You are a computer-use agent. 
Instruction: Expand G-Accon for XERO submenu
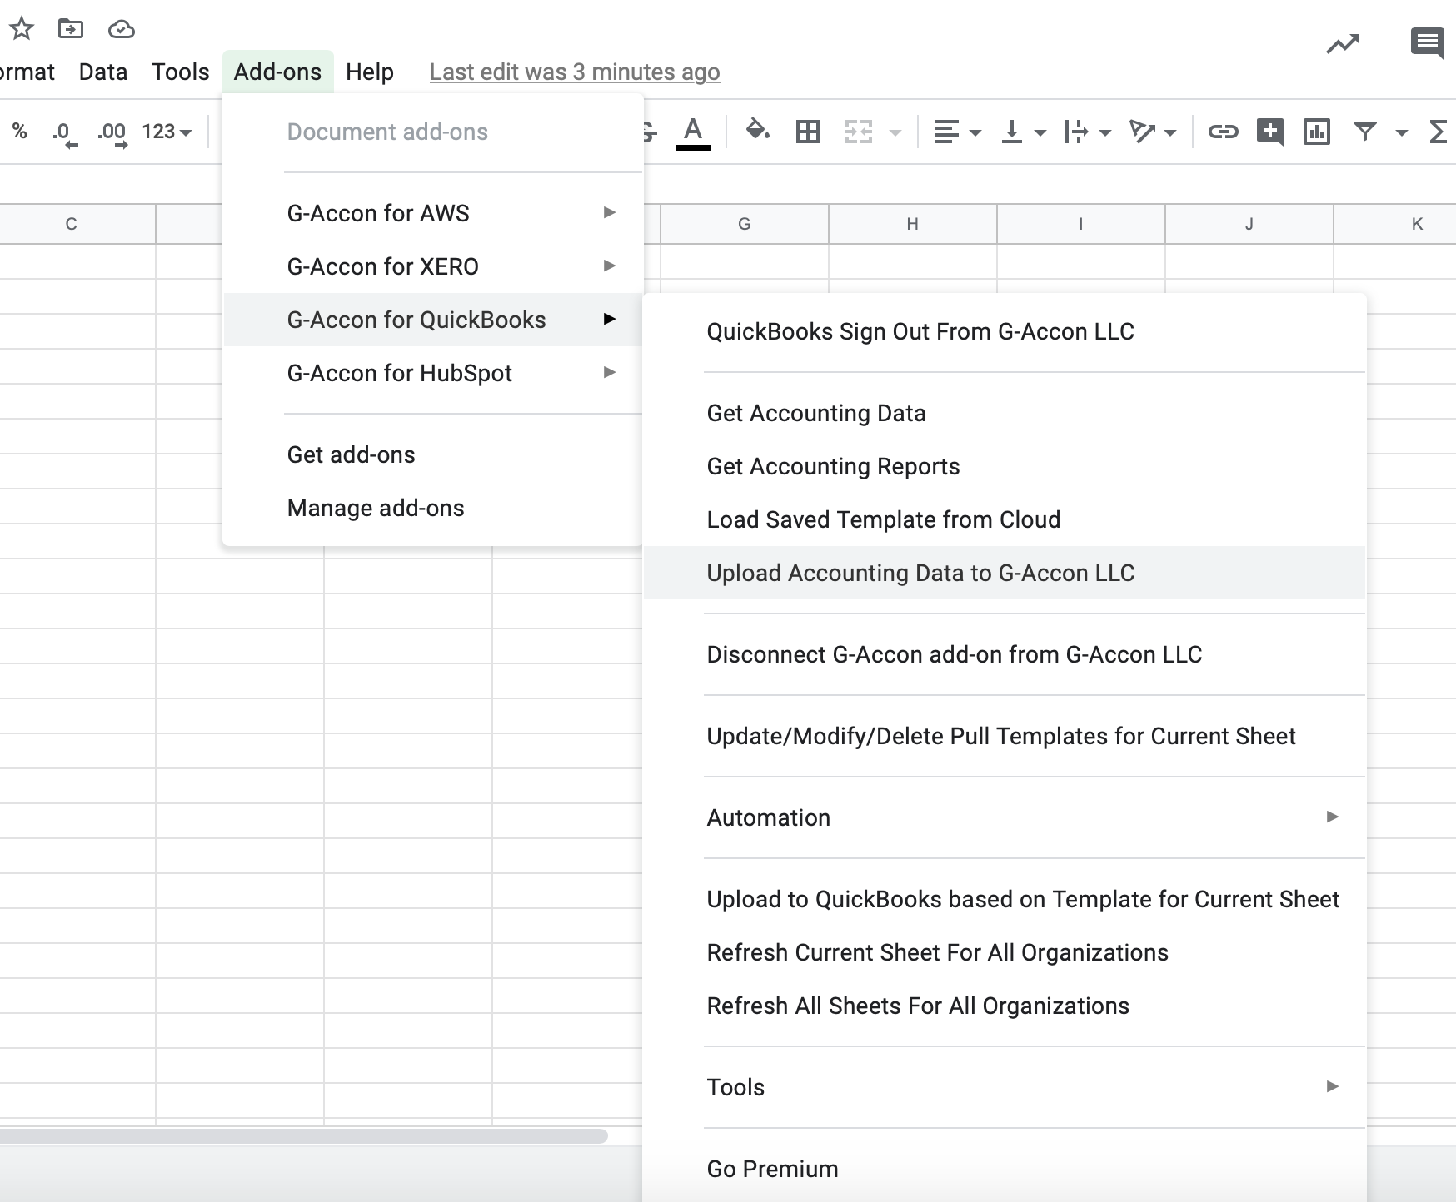coord(433,266)
